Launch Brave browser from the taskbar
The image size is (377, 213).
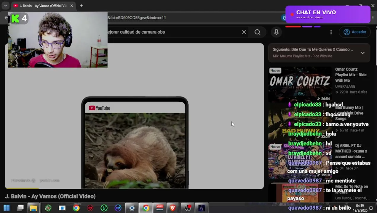173,208
